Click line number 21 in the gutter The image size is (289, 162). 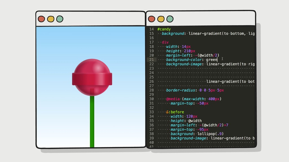(152, 60)
